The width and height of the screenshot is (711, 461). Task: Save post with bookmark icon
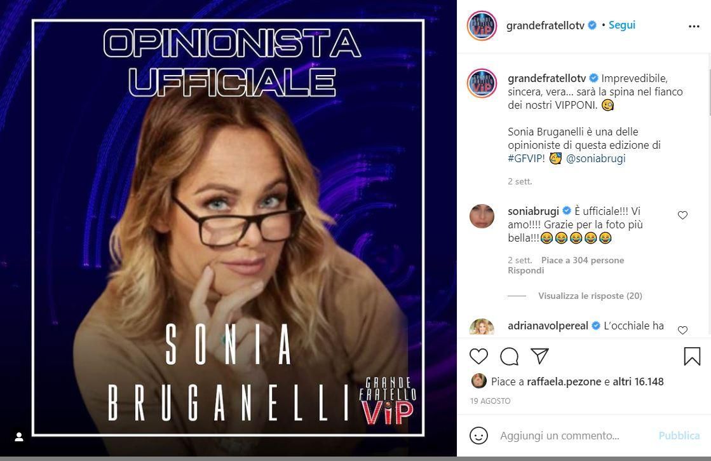[692, 356]
